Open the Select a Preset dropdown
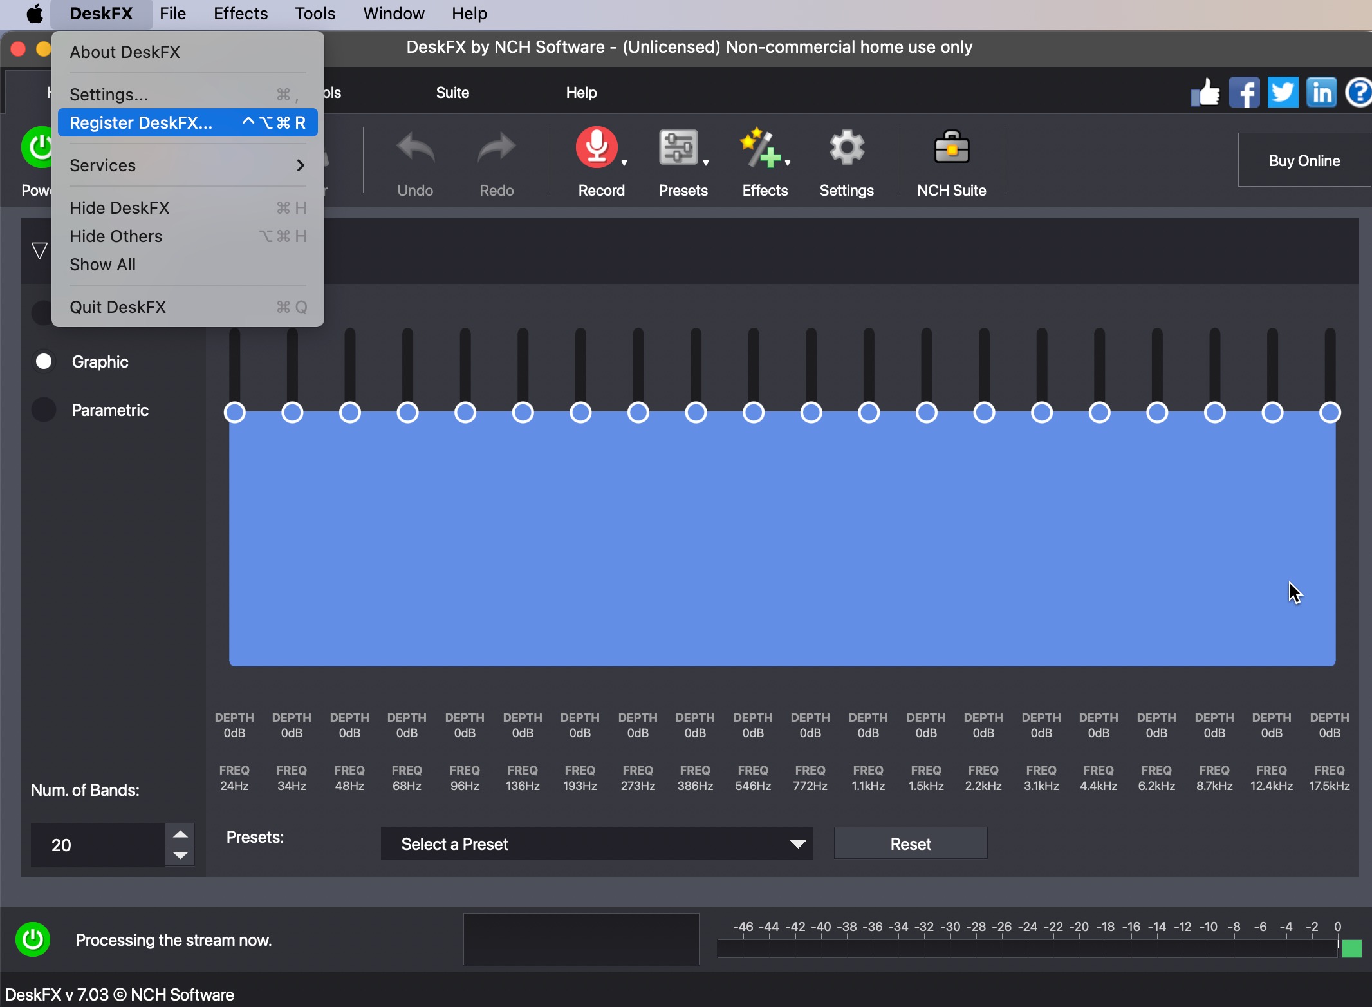Image resolution: width=1372 pixels, height=1007 pixels. click(x=597, y=843)
